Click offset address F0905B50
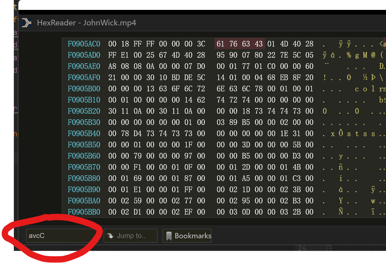This screenshot has width=386, height=263. 84,145
